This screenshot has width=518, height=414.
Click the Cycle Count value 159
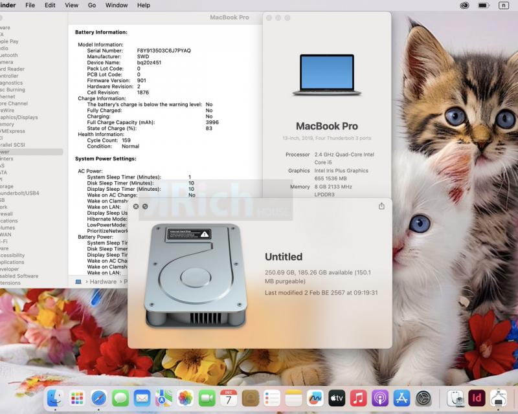[126, 140]
